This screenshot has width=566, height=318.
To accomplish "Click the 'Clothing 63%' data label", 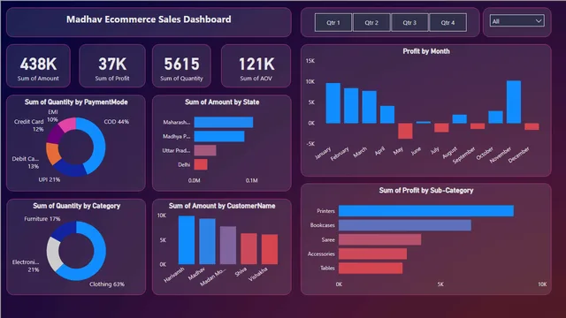I will click(x=107, y=284).
